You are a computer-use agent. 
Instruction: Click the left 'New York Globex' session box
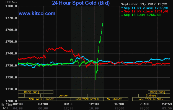[44, 99]
